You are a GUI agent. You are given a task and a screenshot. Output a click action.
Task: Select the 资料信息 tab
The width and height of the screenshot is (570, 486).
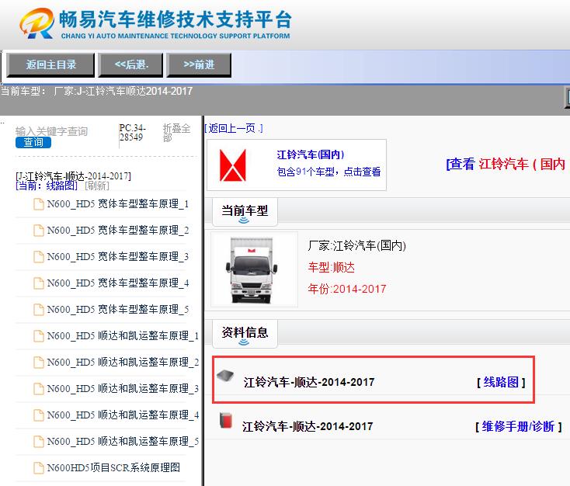click(x=245, y=333)
